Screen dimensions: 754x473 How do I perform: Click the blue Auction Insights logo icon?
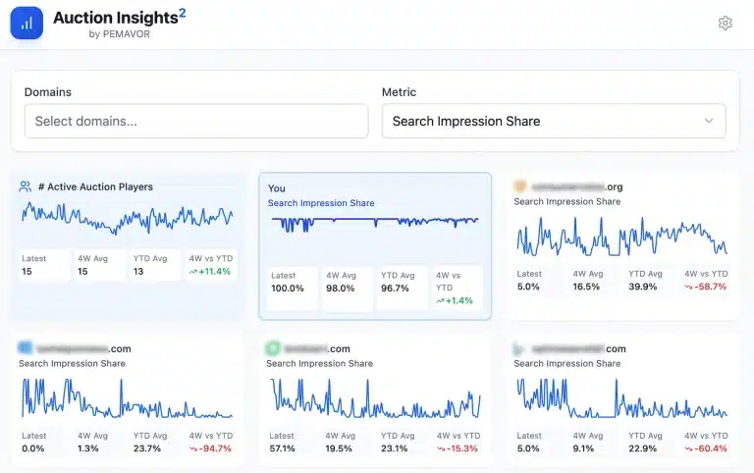[27, 24]
